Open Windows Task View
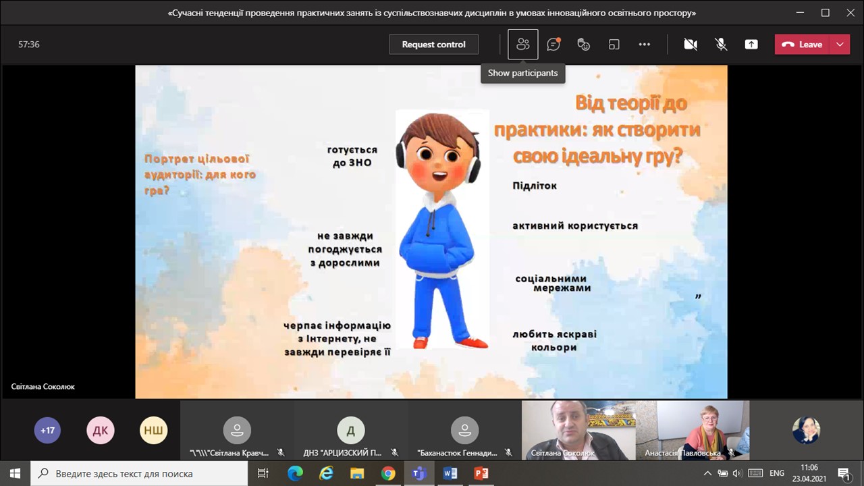The height and width of the screenshot is (486, 864). [x=263, y=473]
